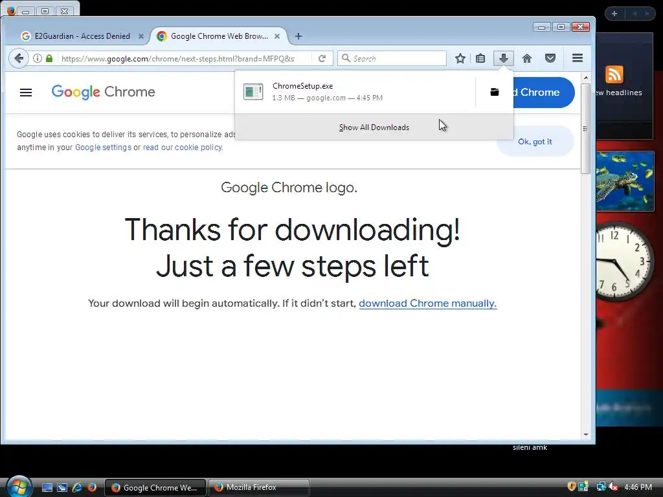Focus the Firefox Search box

392,58
